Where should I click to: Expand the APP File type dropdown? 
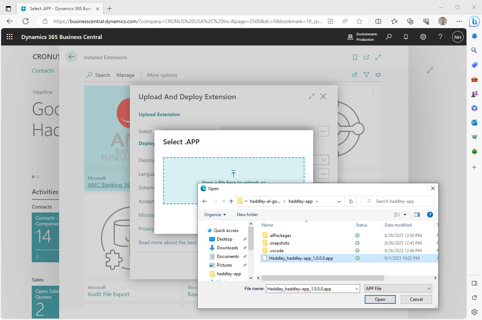click(429, 289)
